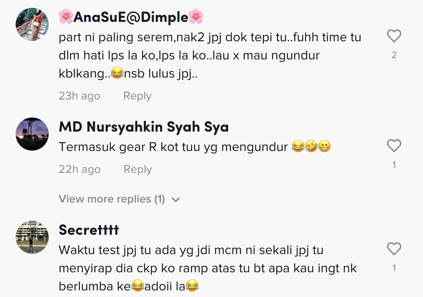Viewport: 423px width, 297px height.
Task: Go to Secretttt username profile
Action: (89, 230)
